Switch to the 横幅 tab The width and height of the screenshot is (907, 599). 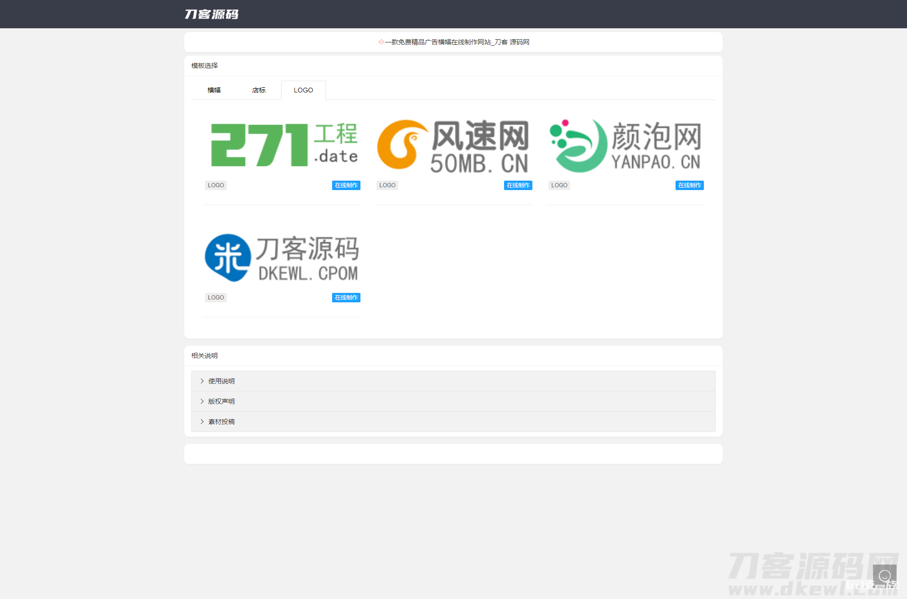click(214, 90)
